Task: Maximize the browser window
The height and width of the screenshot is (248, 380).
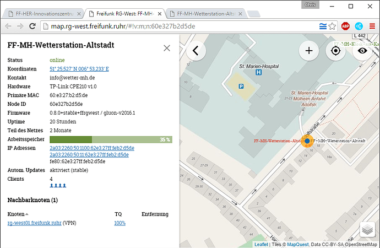Action: pyautogui.click(x=351, y=6)
